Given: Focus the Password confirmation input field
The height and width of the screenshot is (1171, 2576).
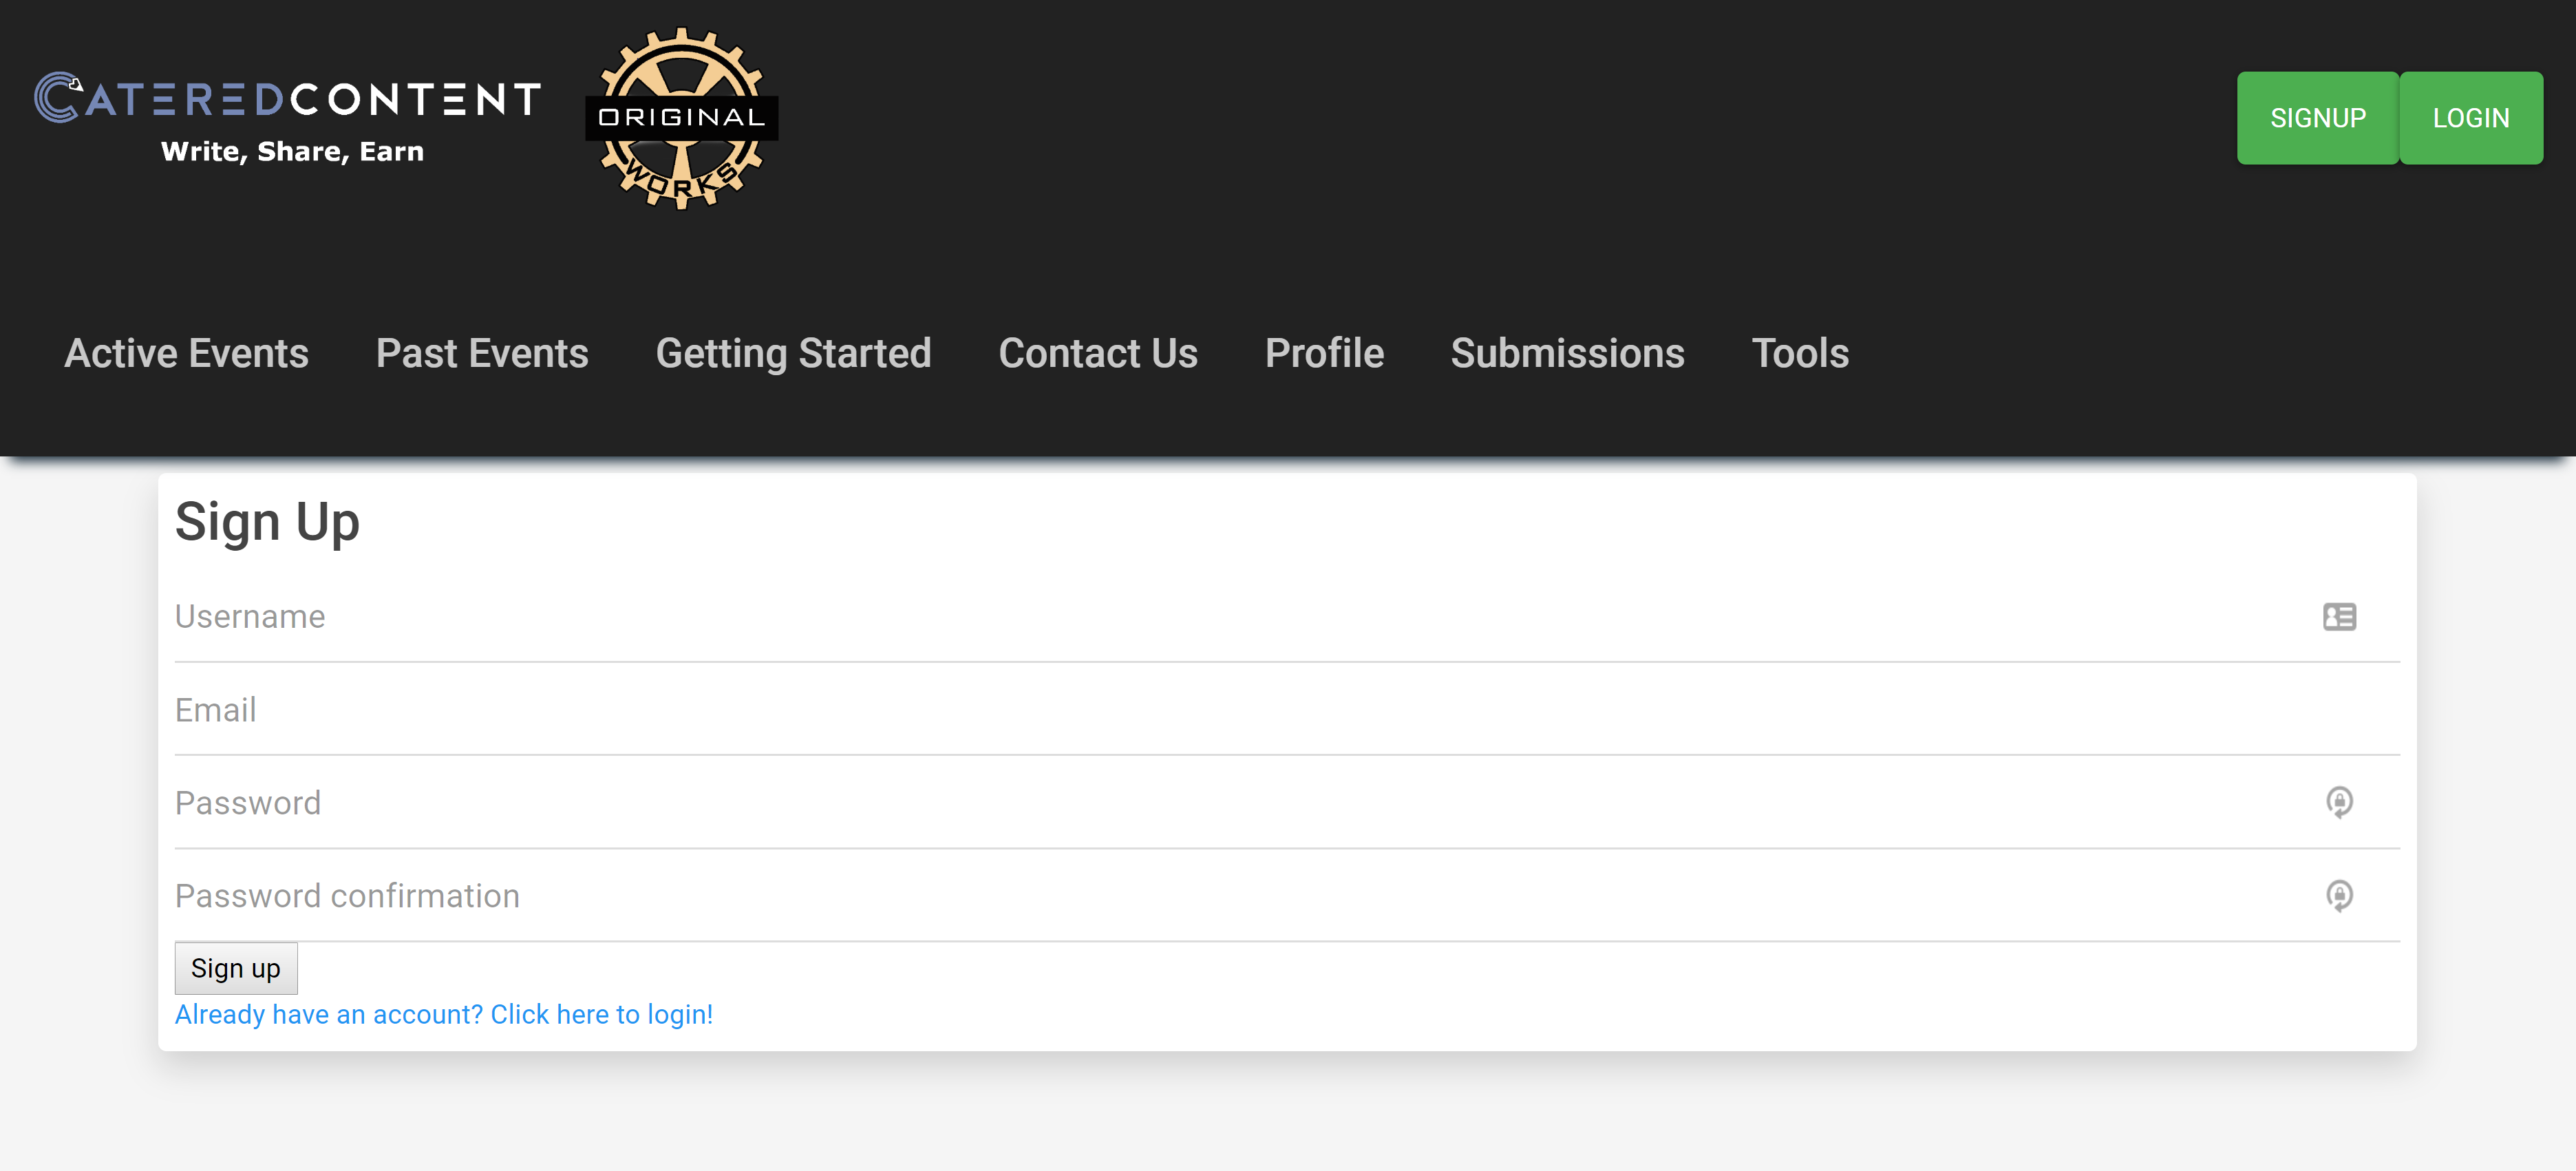Looking at the screenshot, I should 1287,896.
